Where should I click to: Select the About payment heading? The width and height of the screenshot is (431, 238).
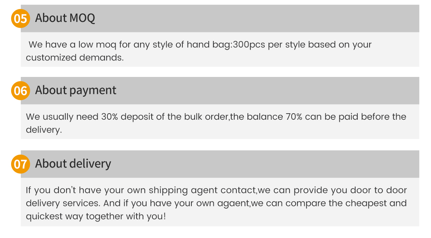[x=76, y=90]
